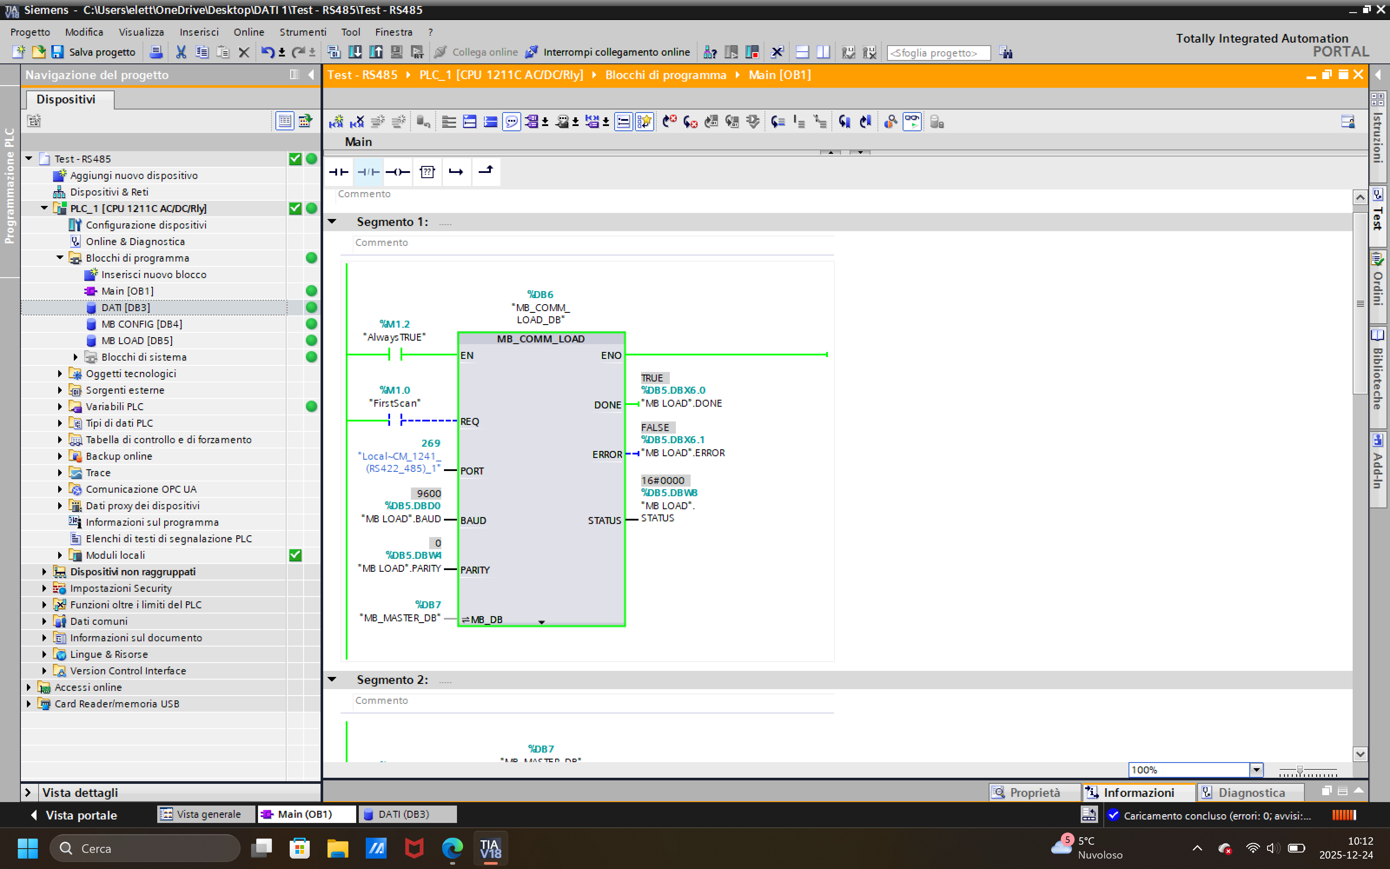Open the Strumenti menu

click(x=302, y=32)
